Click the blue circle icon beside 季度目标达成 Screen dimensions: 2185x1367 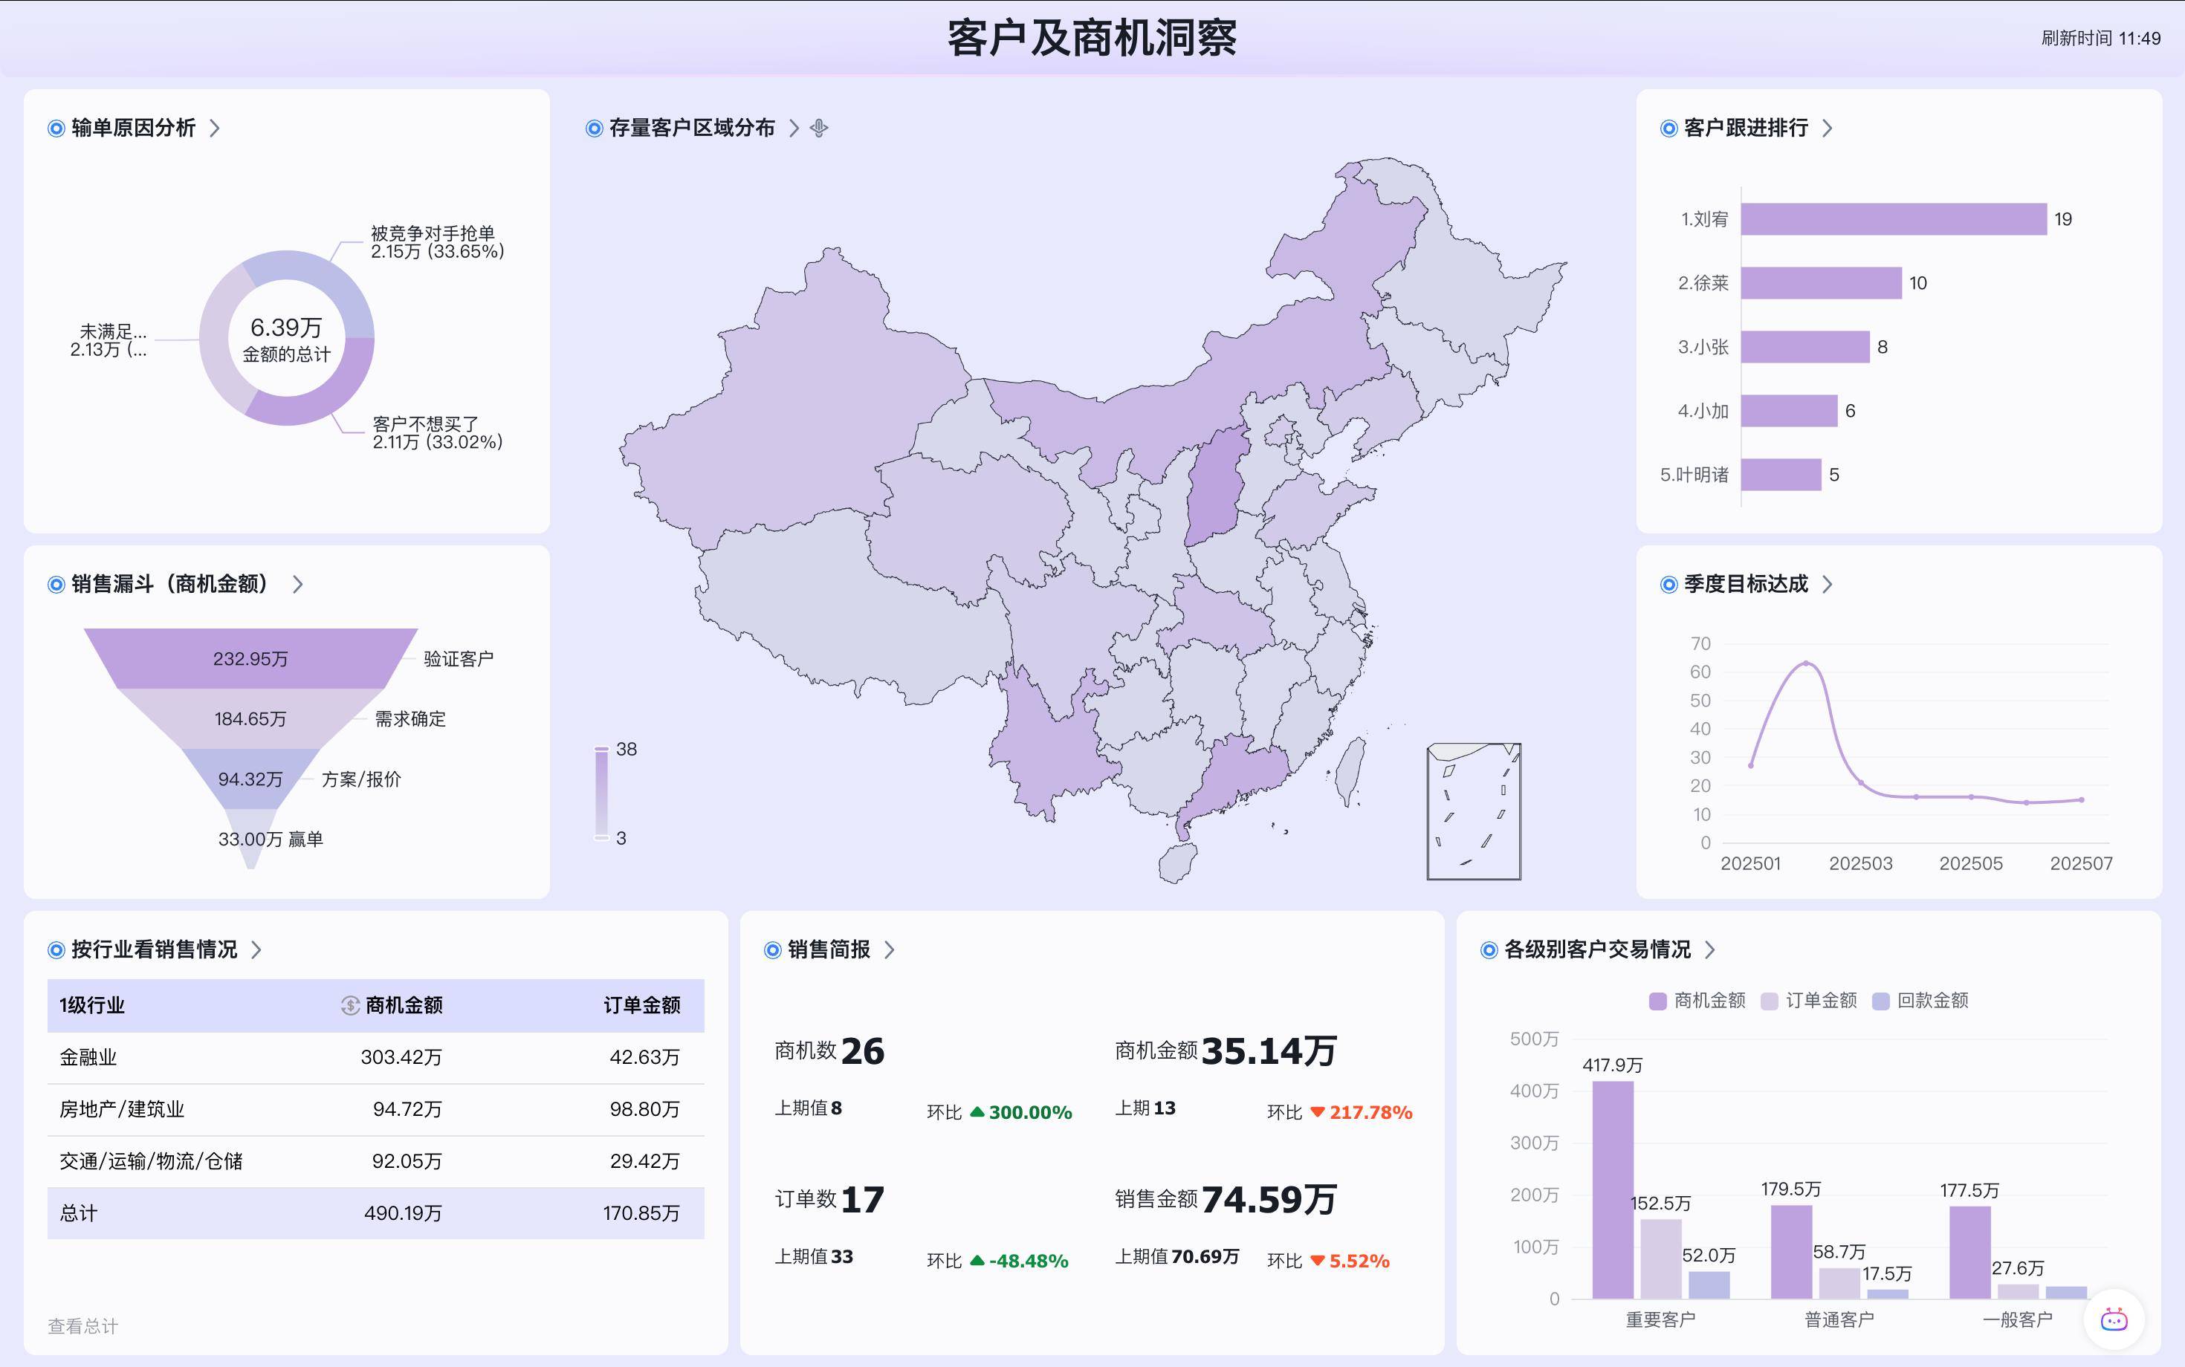click(x=1668, y=585)
